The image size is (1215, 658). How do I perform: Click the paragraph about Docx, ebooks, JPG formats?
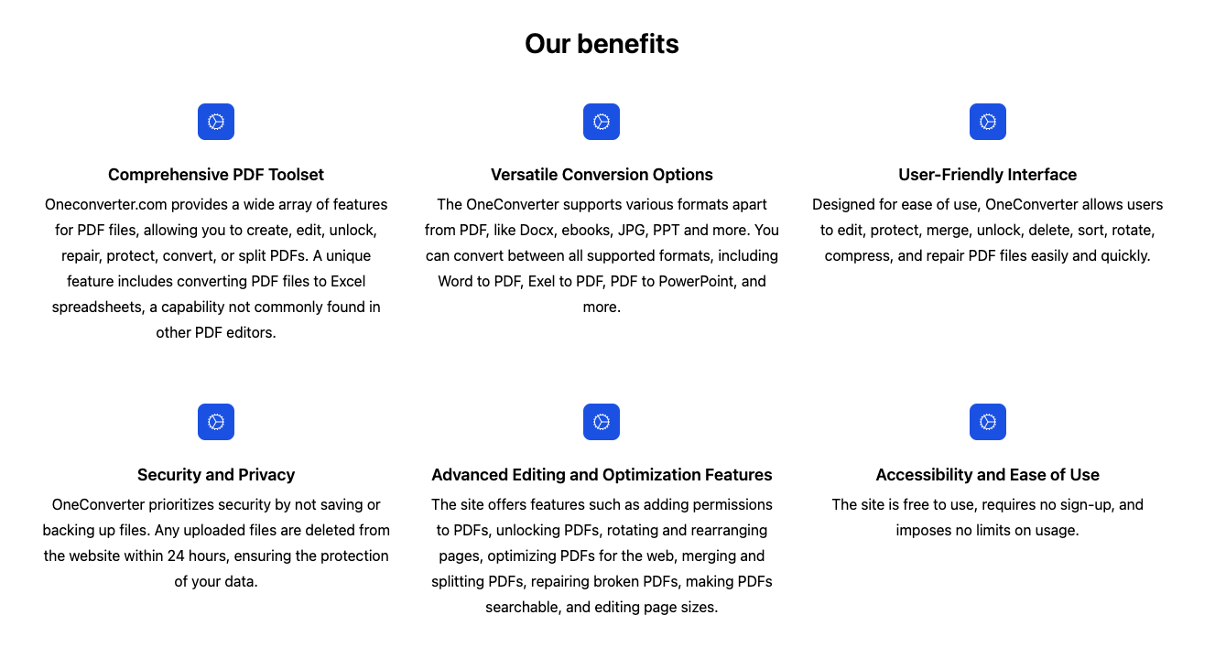pos(602,255)
